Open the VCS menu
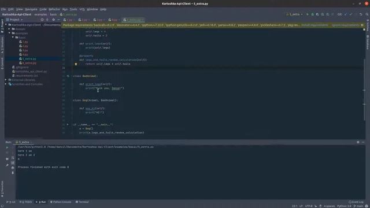The image size is (370, 208). (x=82, y=9)
